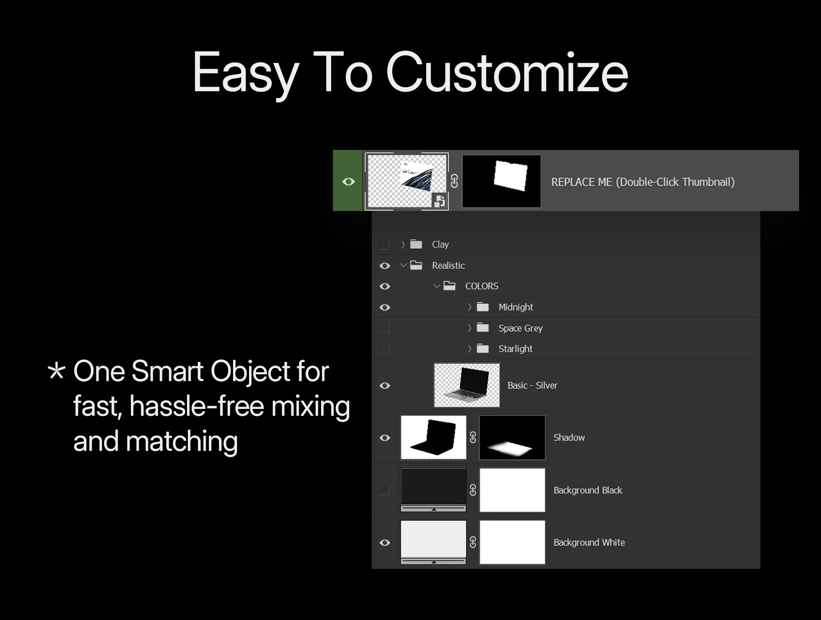821x620 pixels.
Task: Hide the COLORS group
Action: (x=385, y=286)
